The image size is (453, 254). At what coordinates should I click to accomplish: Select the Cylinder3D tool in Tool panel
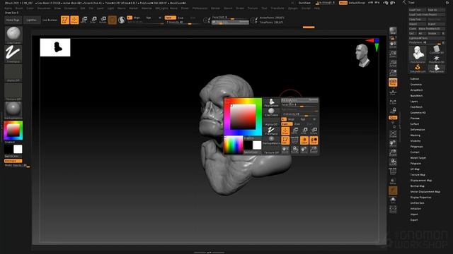click(x=436, y=50)
